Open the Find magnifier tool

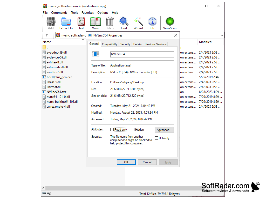coord(124,23)
